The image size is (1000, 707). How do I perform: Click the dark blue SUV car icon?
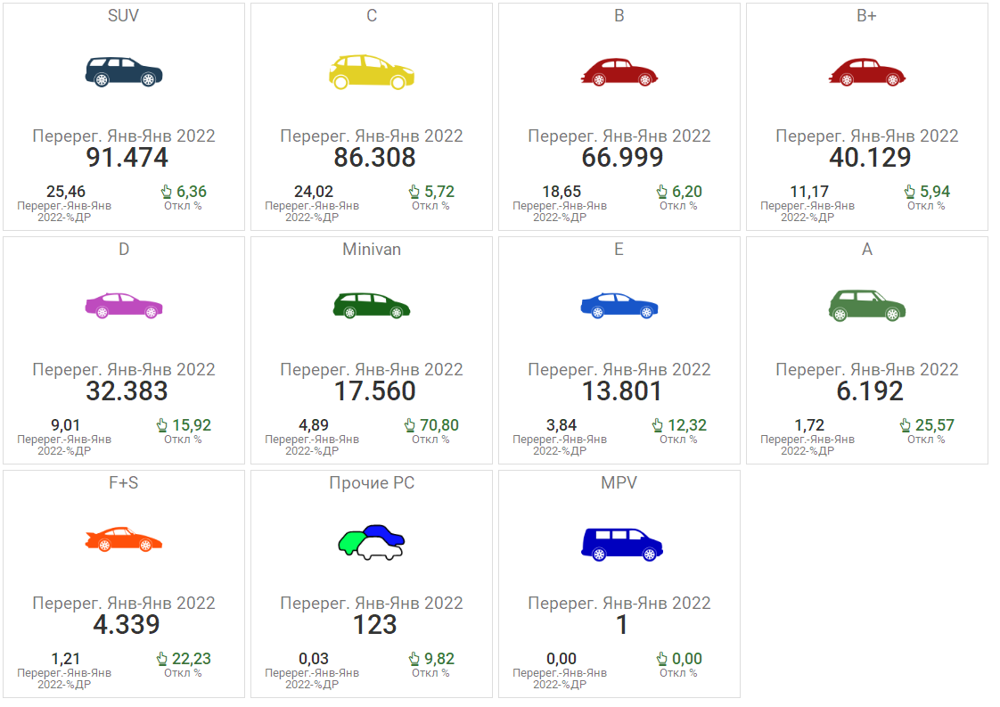pos(124,72)
